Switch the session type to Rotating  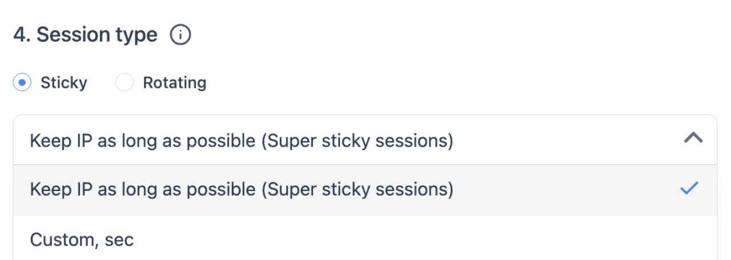[124, 83]
